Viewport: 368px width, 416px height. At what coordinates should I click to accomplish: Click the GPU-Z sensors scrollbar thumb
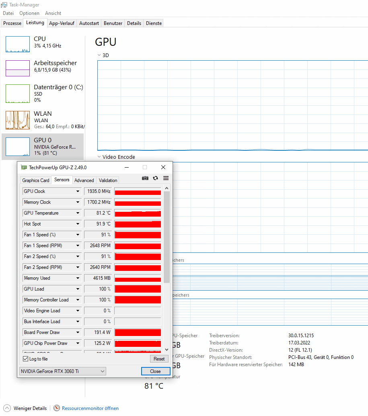pos(167,237)
